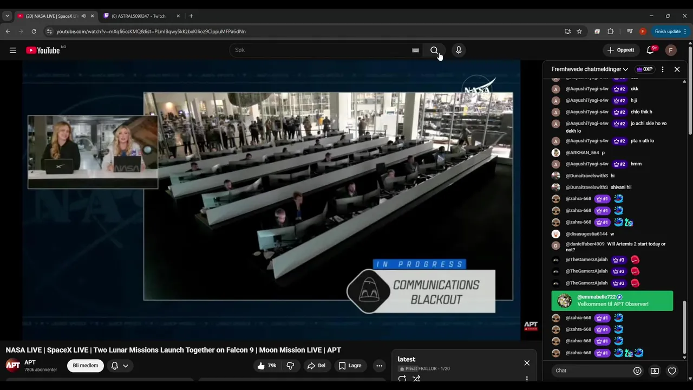The height and width of the screenshot is (390, 693).
Task: Like the video with thumbs up 79k
Action: pos(267,366)
